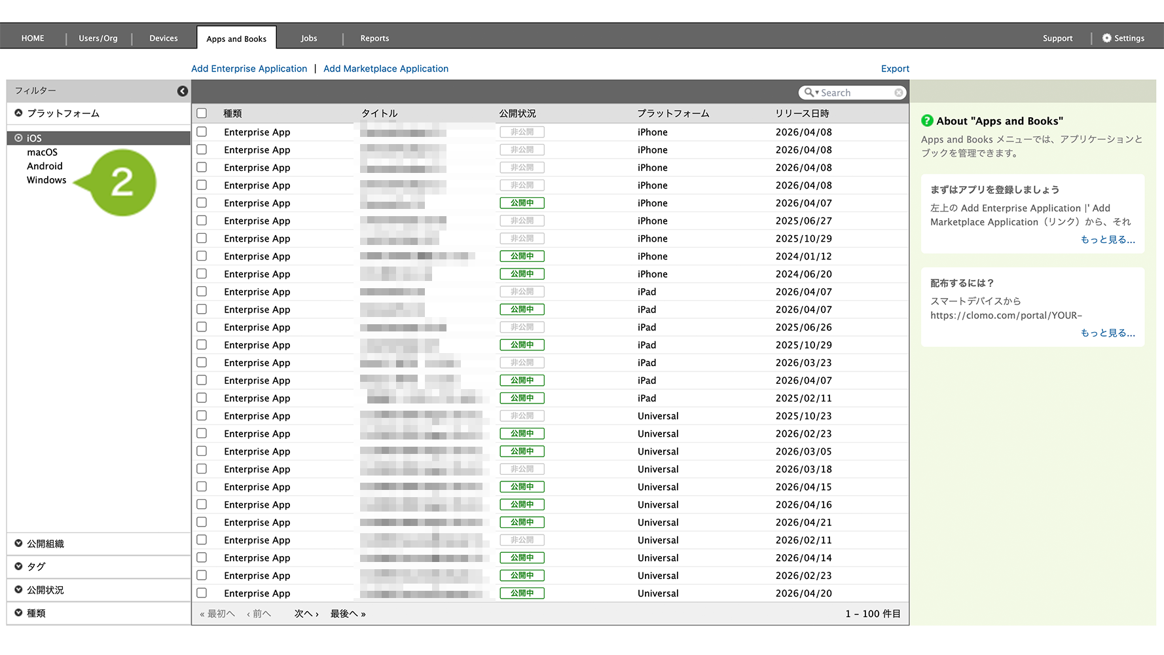Collapse the filter panel arrow icon
The width and height of the screenshot is (1164, 655).
pos(183,91)
